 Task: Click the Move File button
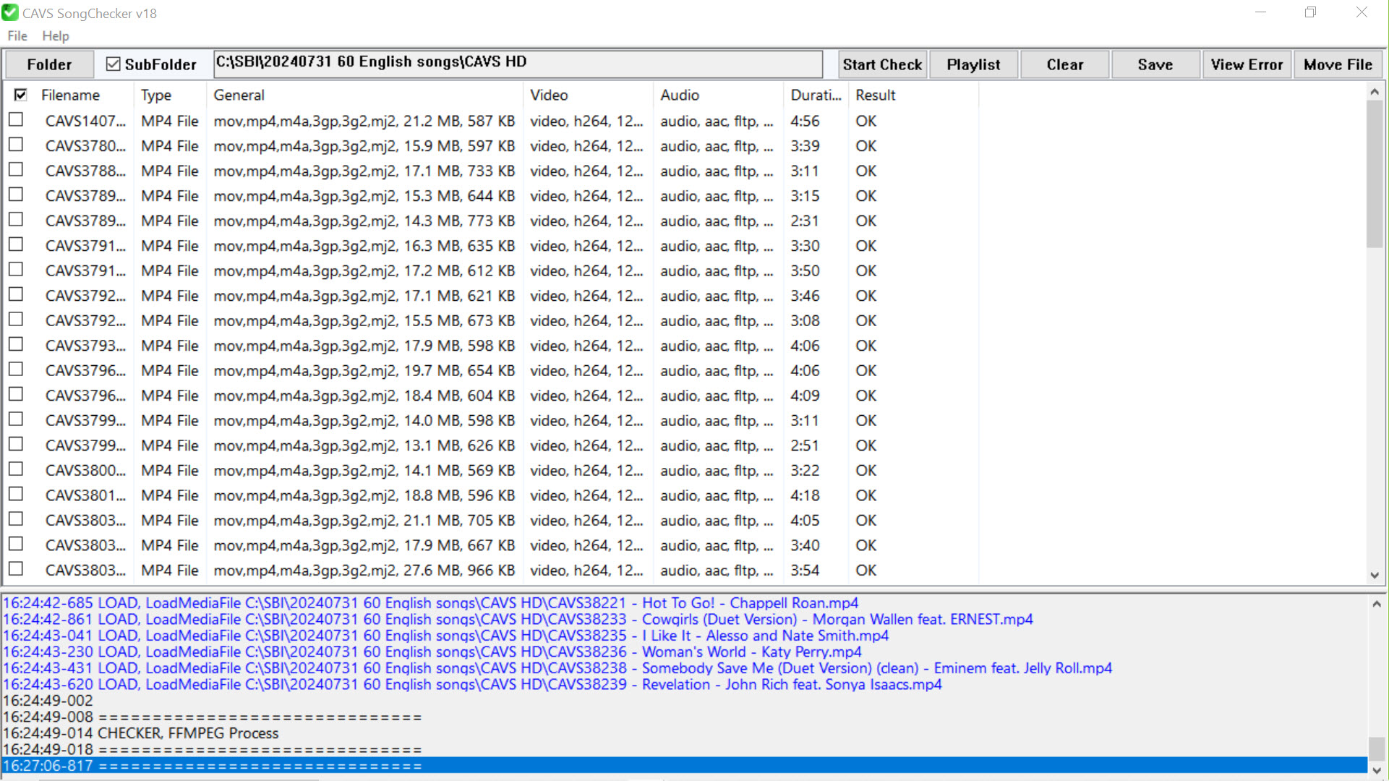click(x=1338, y=64)
